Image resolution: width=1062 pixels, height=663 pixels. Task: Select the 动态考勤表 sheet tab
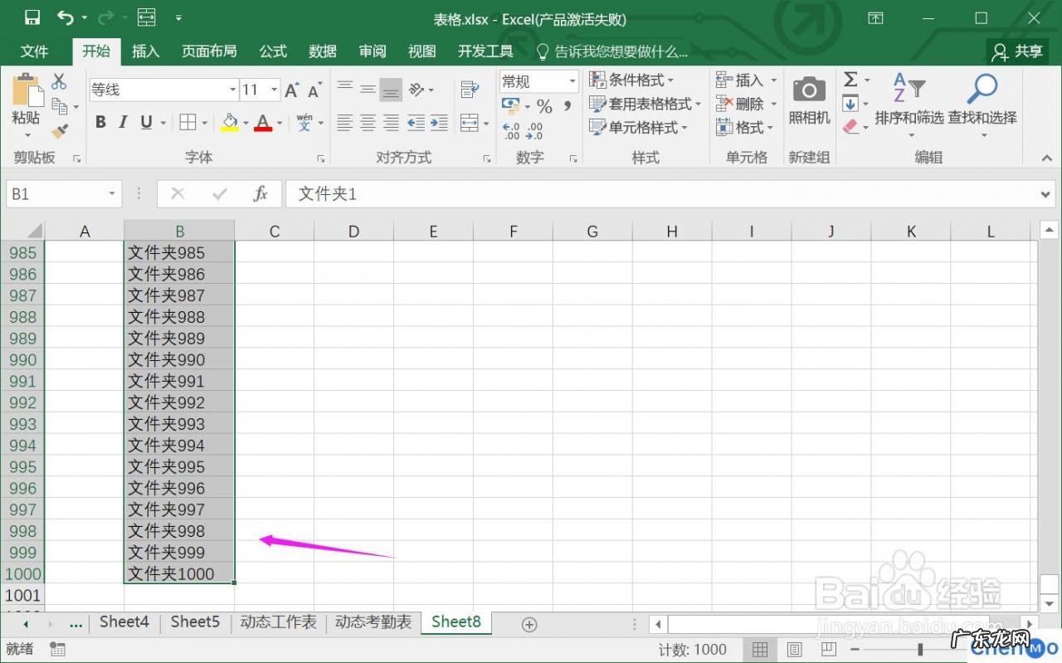click(373, 621)
